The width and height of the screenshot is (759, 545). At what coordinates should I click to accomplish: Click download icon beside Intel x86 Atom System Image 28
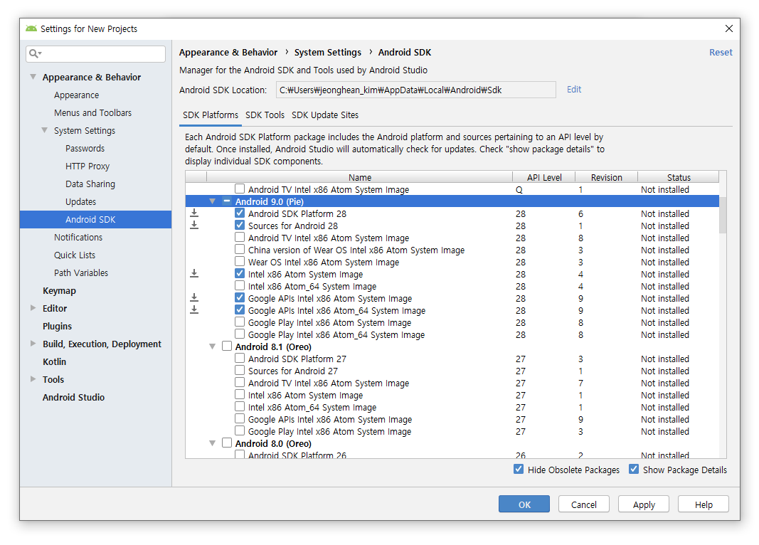tap(194, 273)
